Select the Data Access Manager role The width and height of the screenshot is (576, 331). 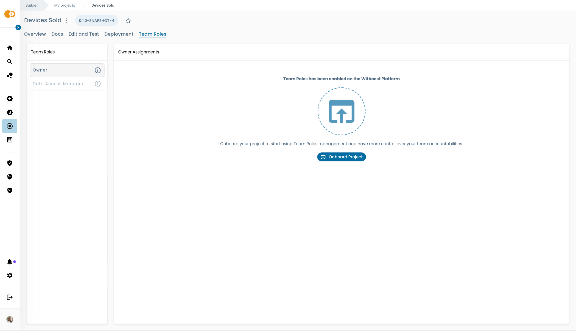tap(58, 84)
